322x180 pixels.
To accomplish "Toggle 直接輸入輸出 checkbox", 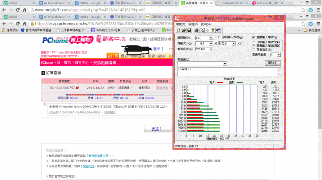I will point(254,37).
